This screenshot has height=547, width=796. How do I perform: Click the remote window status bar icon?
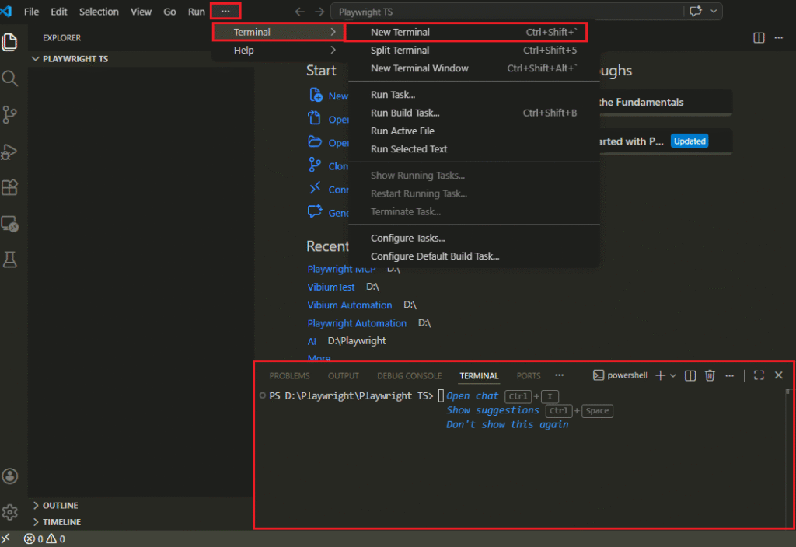(5, 539)
